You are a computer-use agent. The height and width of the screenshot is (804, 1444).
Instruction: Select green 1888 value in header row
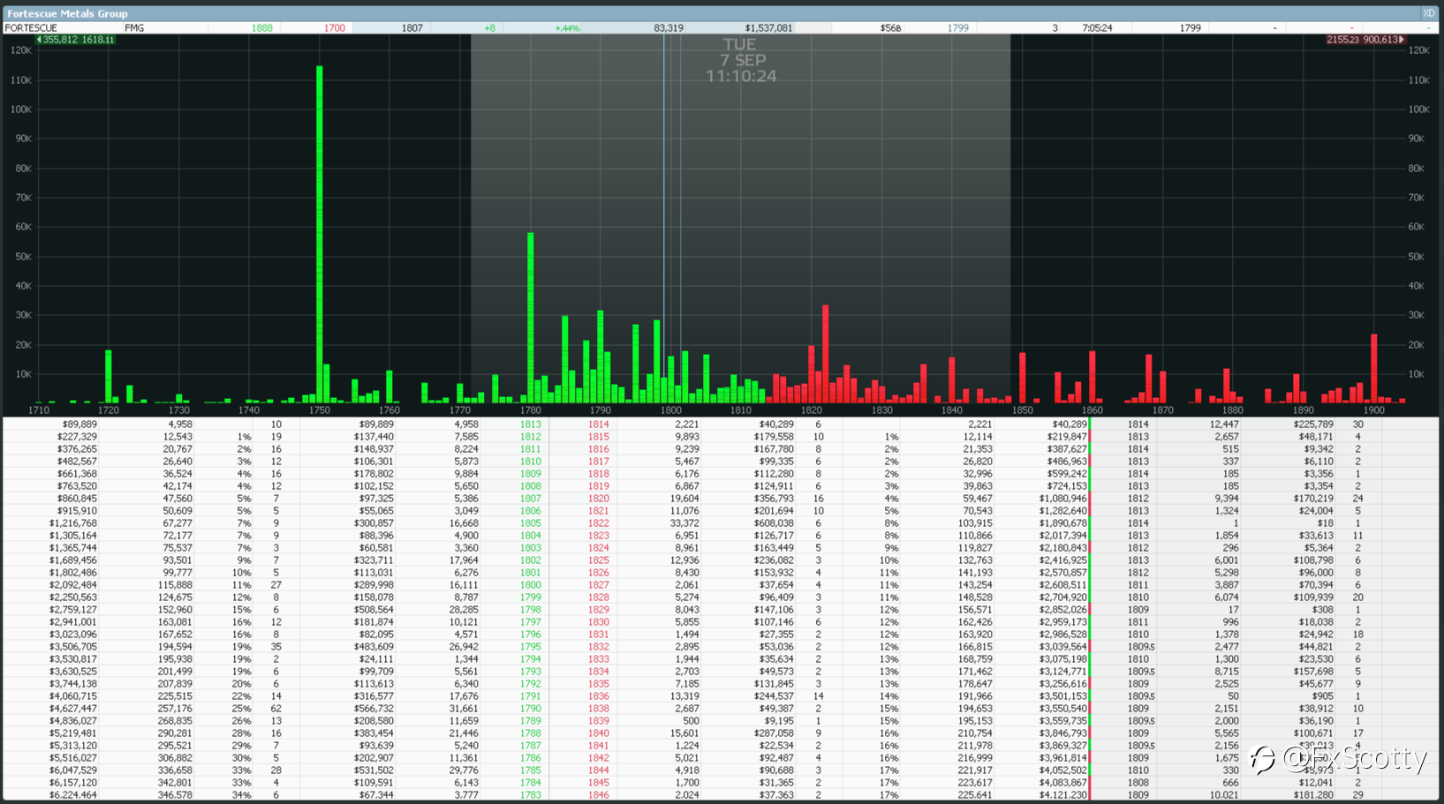(x=261, y=28)
